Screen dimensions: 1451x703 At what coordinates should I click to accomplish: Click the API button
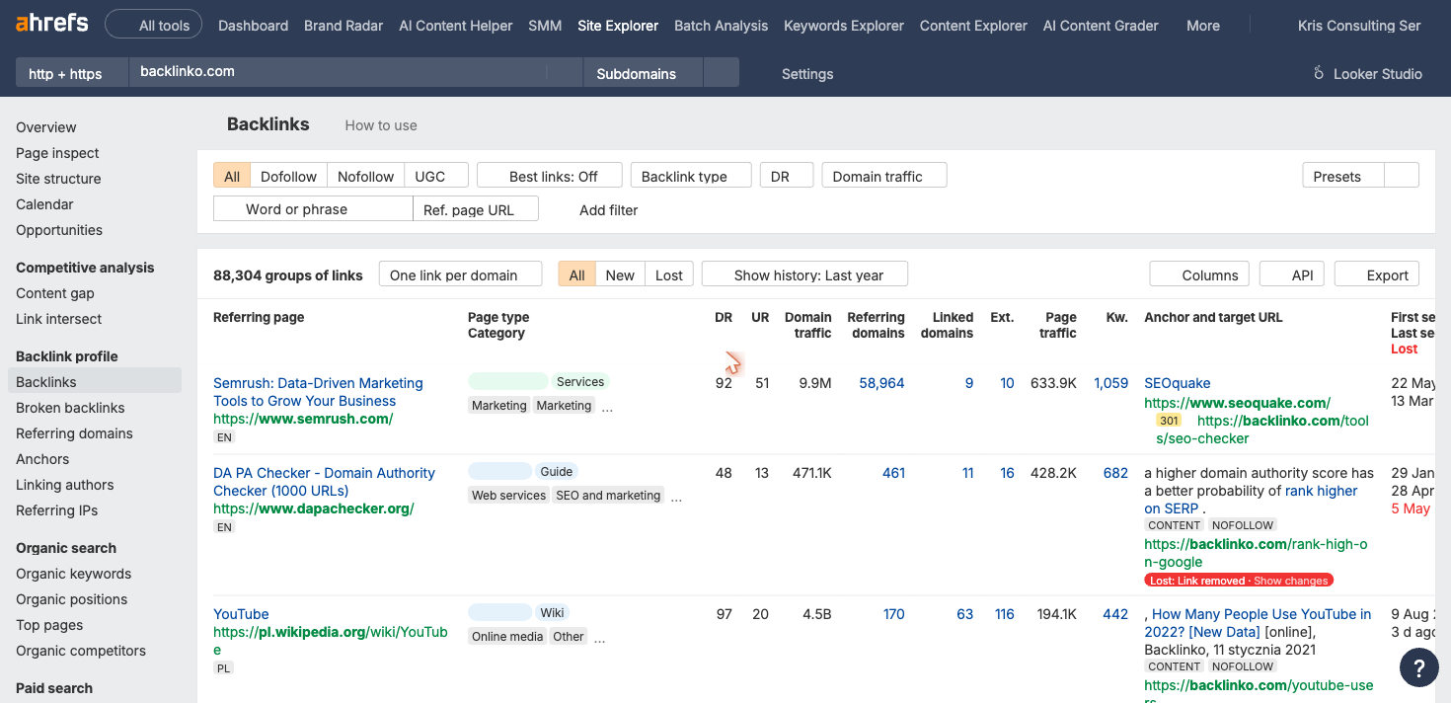click(x=1292, y=274)
